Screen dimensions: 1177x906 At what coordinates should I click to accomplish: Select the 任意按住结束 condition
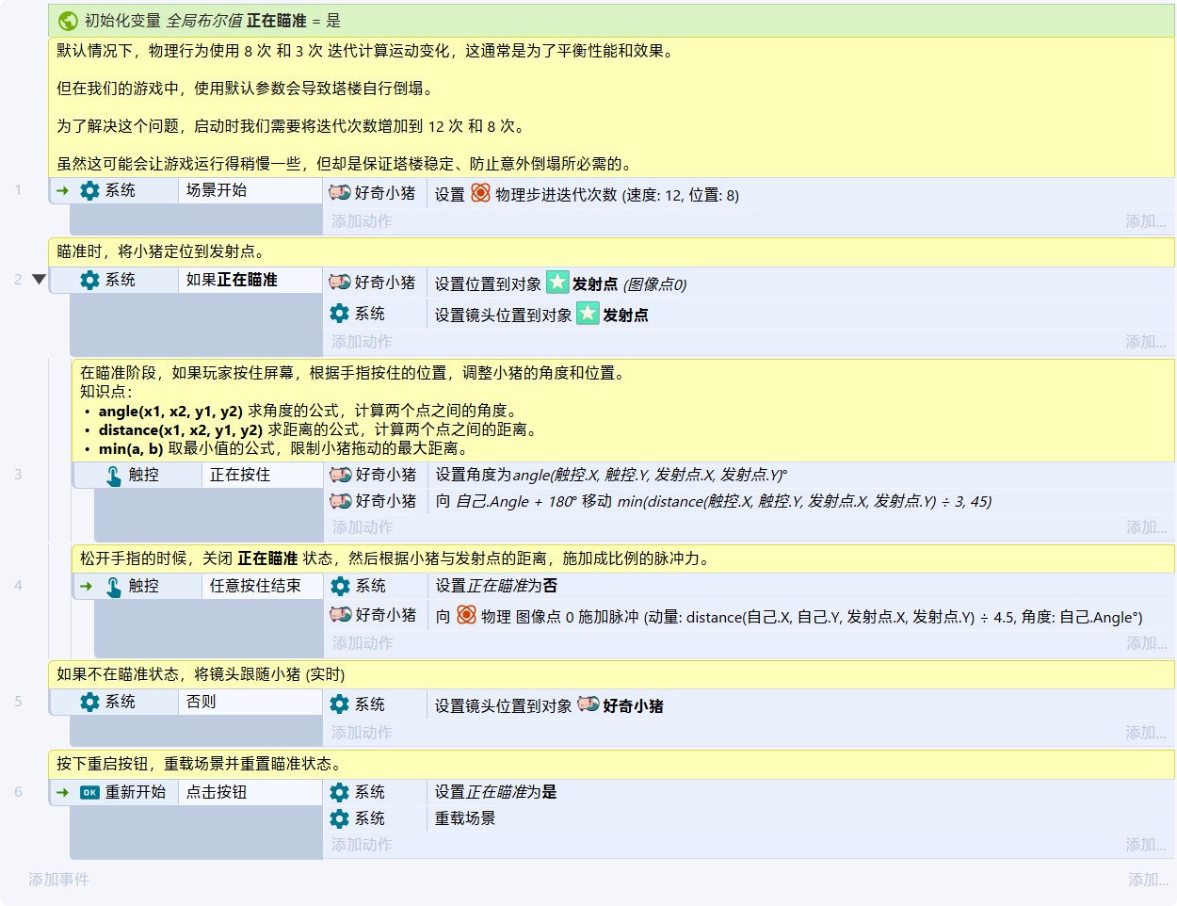point(263,586)
